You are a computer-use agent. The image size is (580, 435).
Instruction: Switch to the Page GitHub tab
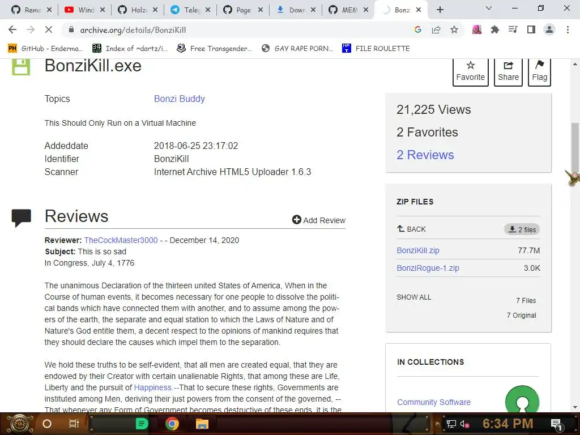[243, 10]
